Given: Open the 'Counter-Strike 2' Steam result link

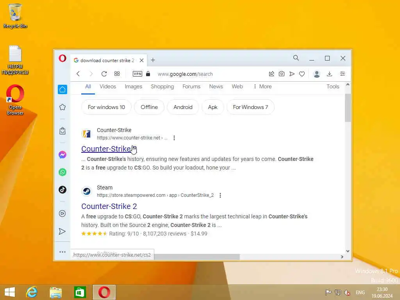Looking at the screenshot, I should 109,206.
